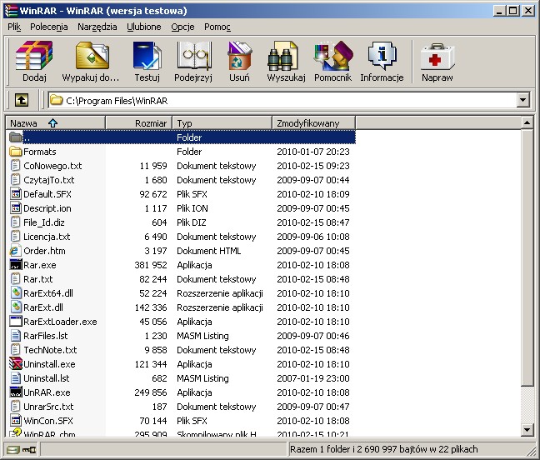Click the size value 381 952
The height and width of the screenshot is (460, 540).
click(x=151, y=265)
